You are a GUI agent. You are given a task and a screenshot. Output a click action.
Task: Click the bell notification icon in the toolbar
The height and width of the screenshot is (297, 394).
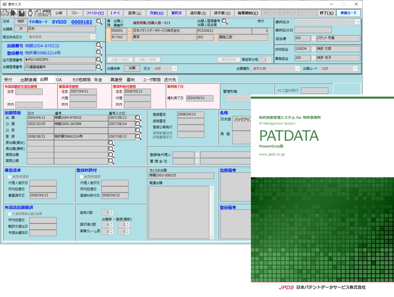13,13
